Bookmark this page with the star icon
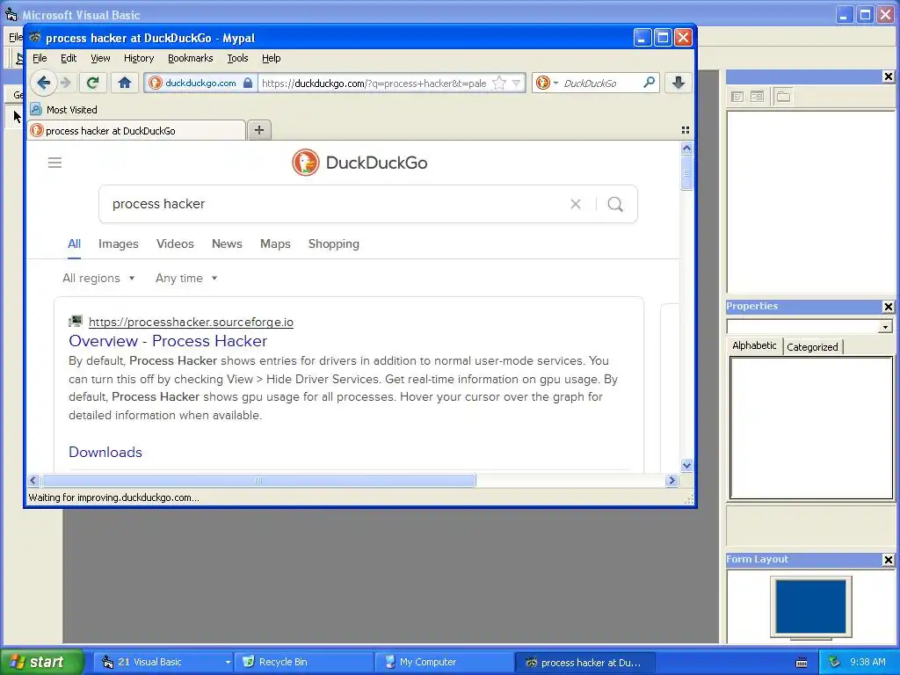Viewport: 900px width, 675px height. pyautogui.click(x=499, y=83)
